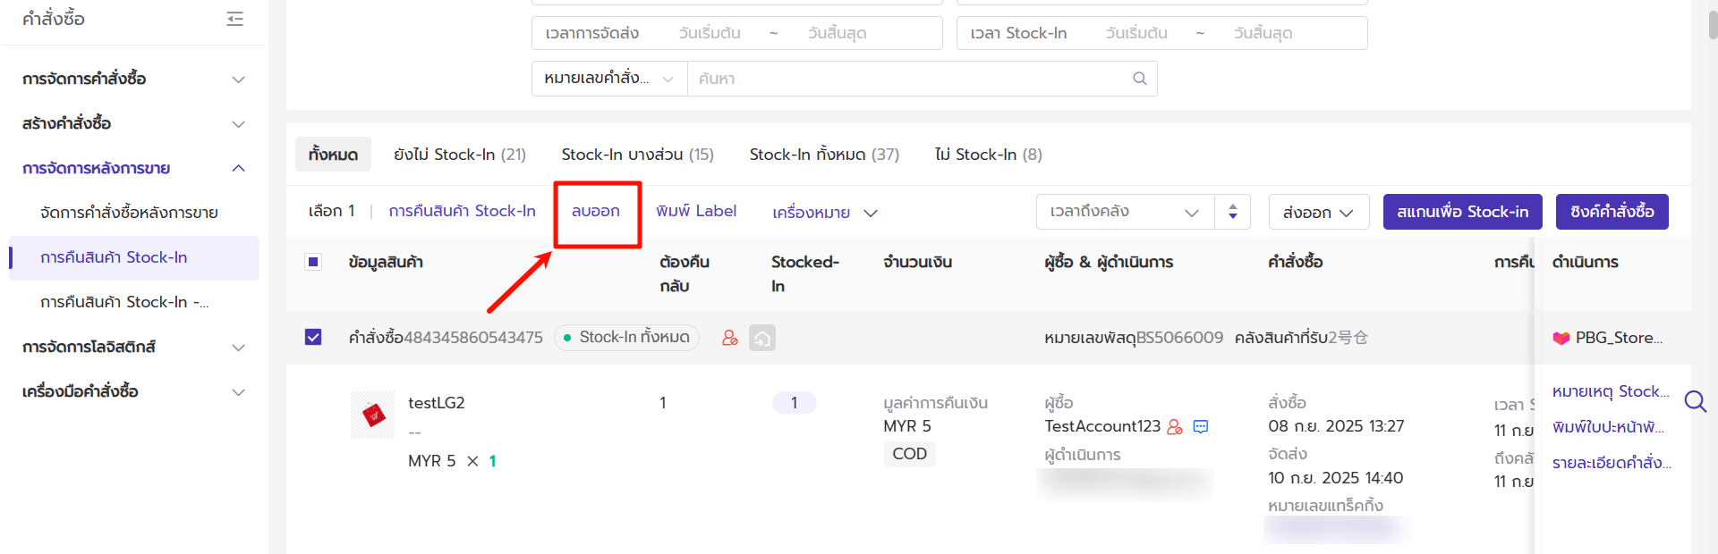Expand the การจัดการโลจิสติกส์ sidebar section
The height and width of the screenshot is (554, 1718).
pos(134,347)
